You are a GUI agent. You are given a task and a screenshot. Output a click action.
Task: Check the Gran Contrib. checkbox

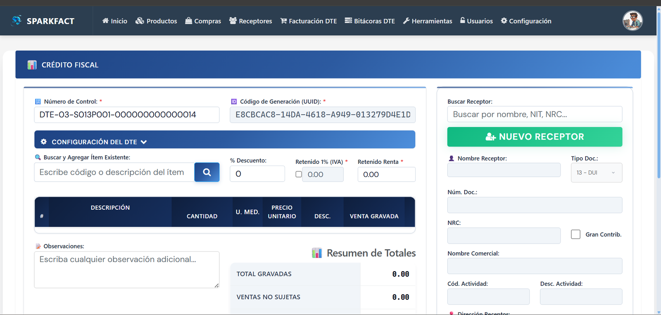(575, 234)
